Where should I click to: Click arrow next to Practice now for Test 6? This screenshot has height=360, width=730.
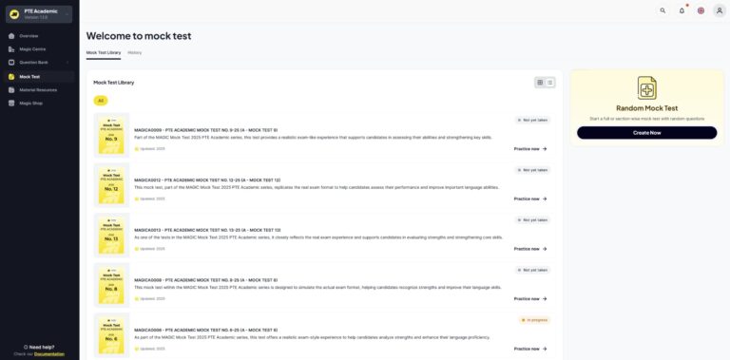[x=545, y=349]
